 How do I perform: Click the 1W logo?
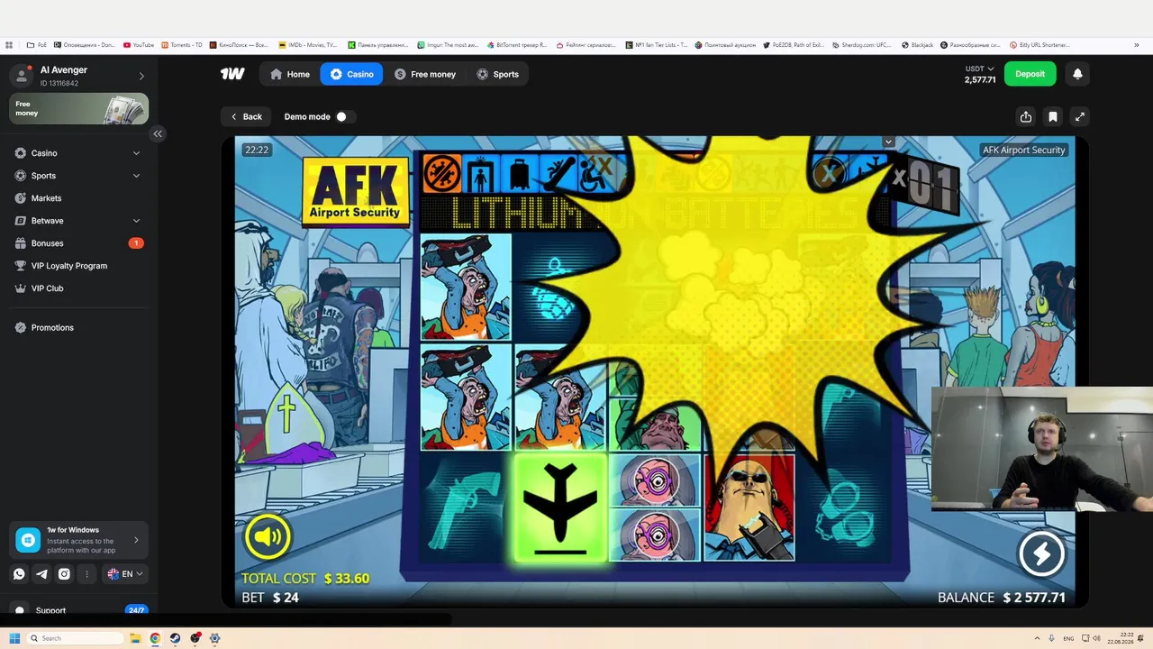pyautogui.click(x=232, y=74)
